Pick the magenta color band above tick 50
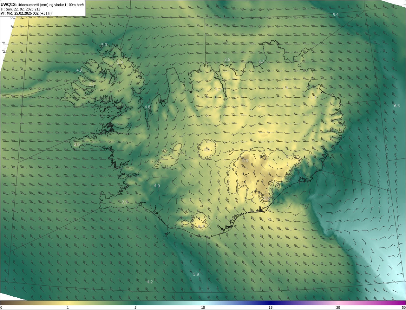The height and width of the screenshot is (310, 406). 403,303
